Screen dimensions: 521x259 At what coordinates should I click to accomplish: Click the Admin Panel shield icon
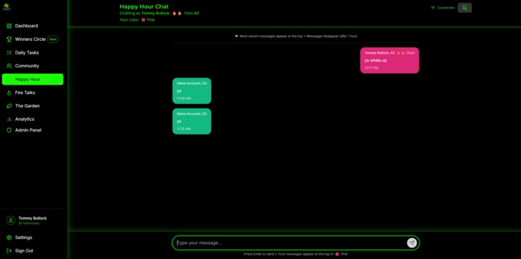click(9, 130)
